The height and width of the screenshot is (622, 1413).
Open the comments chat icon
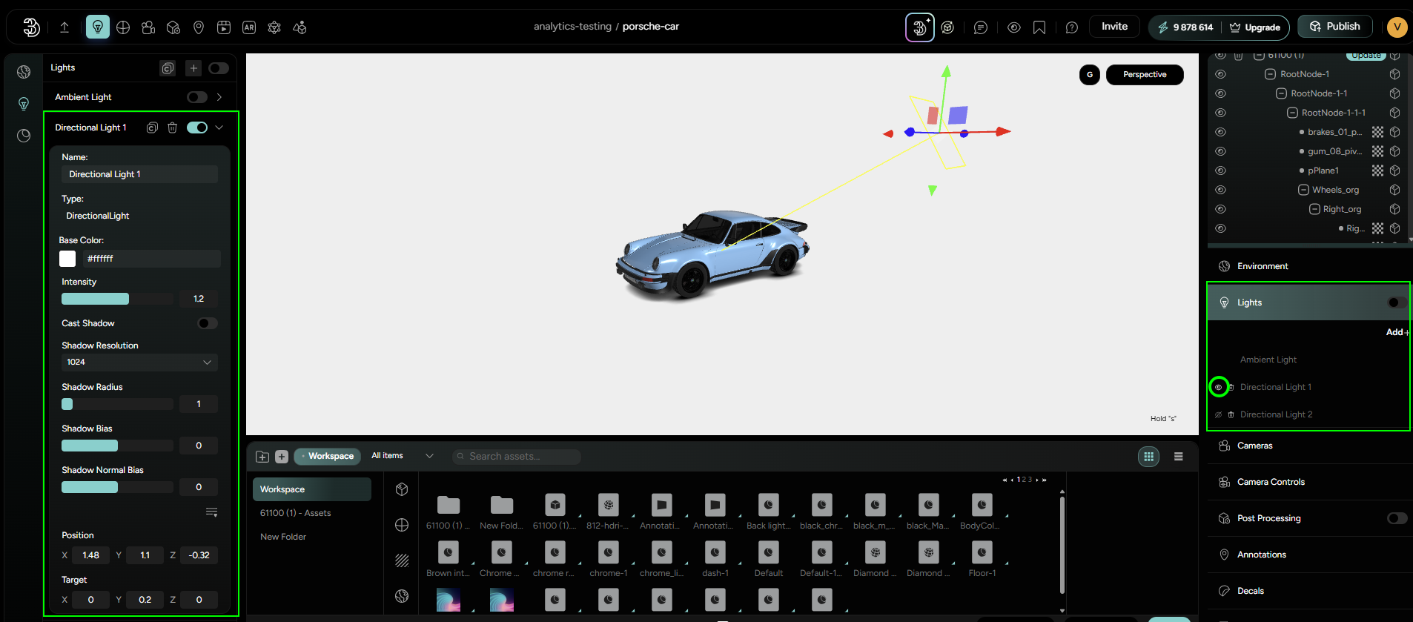(x=980, y=27)
